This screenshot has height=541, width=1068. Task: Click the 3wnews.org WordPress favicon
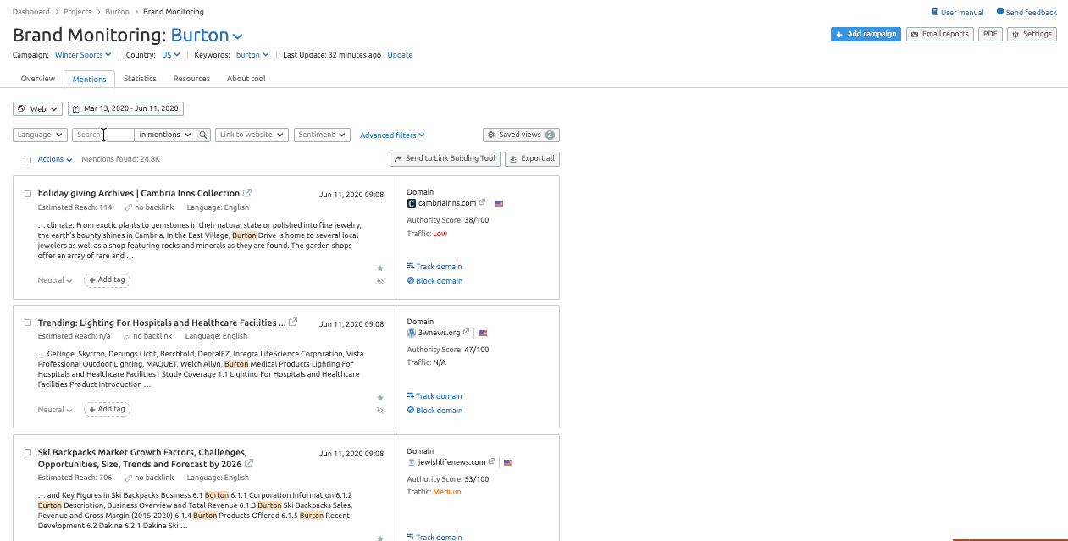412,333
